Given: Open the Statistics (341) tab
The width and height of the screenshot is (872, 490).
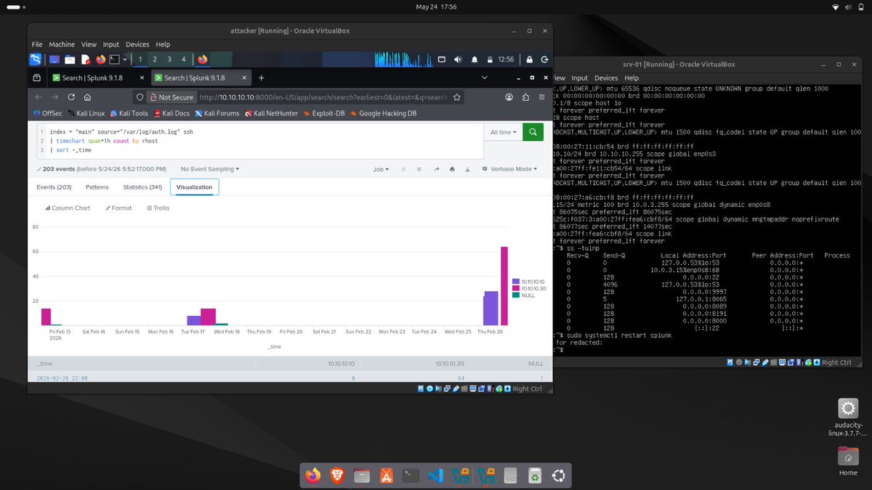Looking at the screenshot, I should pyautogui.click(x=142, y=187).
